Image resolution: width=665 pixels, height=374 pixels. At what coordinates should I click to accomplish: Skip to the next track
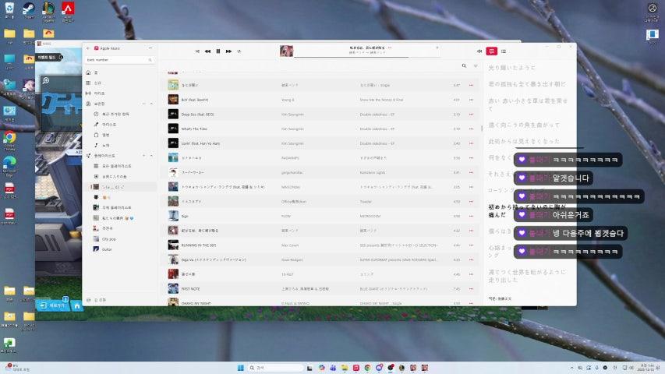pos(228,51)
